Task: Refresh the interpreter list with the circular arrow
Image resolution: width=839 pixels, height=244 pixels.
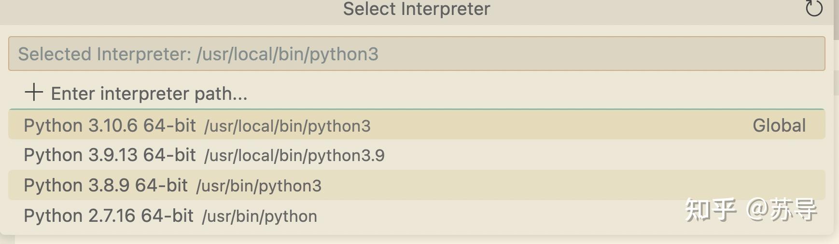Action: [814, 8]
